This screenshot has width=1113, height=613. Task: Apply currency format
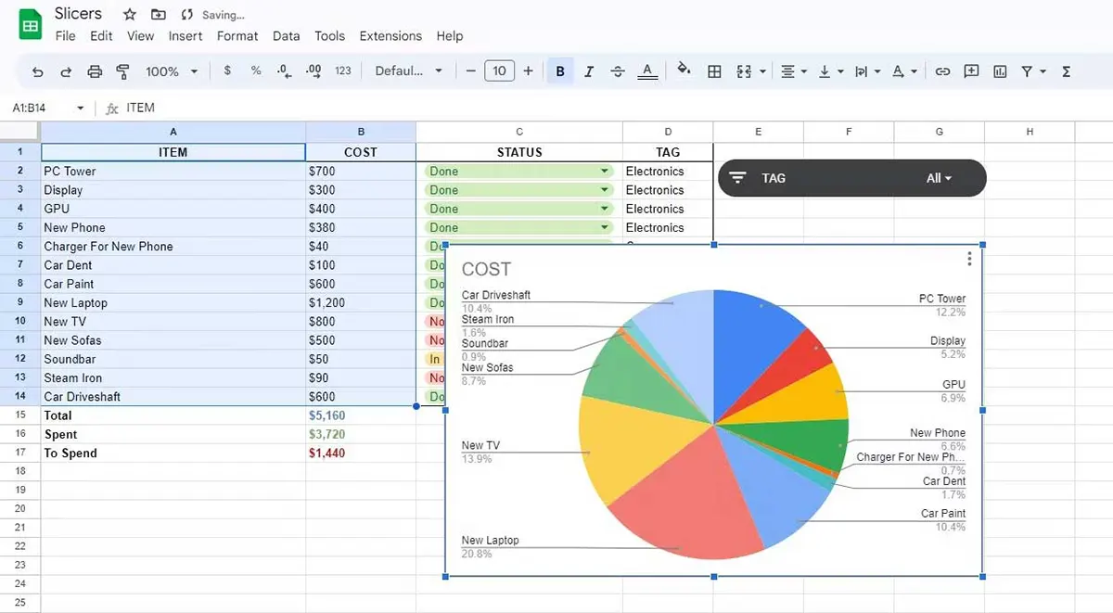(227, 70)
